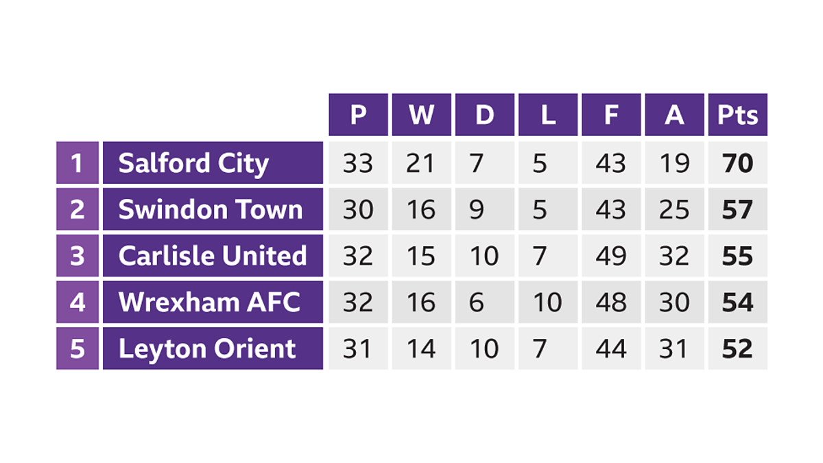Click Salford City's 70 points value
The image size is (823, 463).
click(x=737, y=163)
